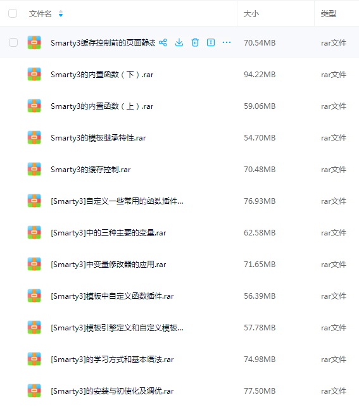
Task: Click the rename icon on the first row
Action: point(211,42)
